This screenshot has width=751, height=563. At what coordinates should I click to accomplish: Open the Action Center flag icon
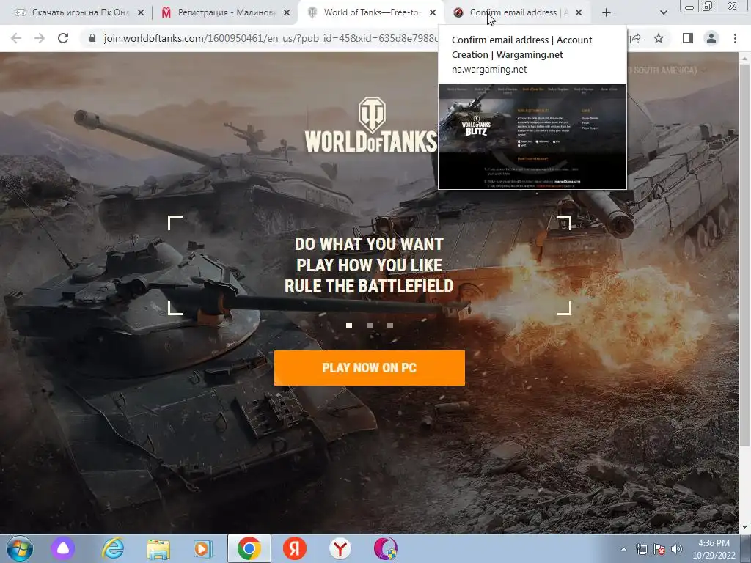point(659,550)
